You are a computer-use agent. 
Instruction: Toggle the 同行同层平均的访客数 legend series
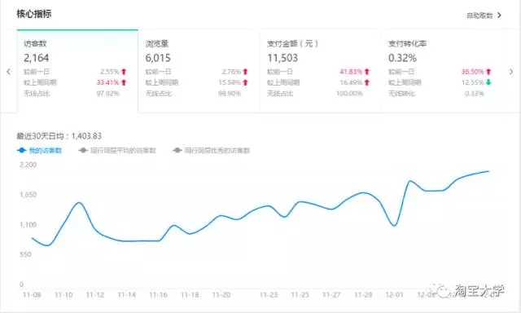tap(117, 151)
